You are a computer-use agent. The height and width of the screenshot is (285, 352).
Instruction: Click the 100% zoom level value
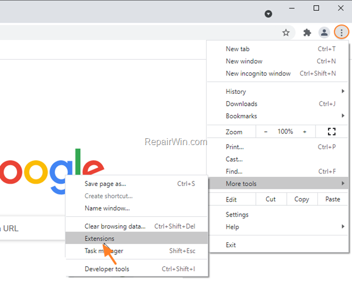tap(285, 131)
